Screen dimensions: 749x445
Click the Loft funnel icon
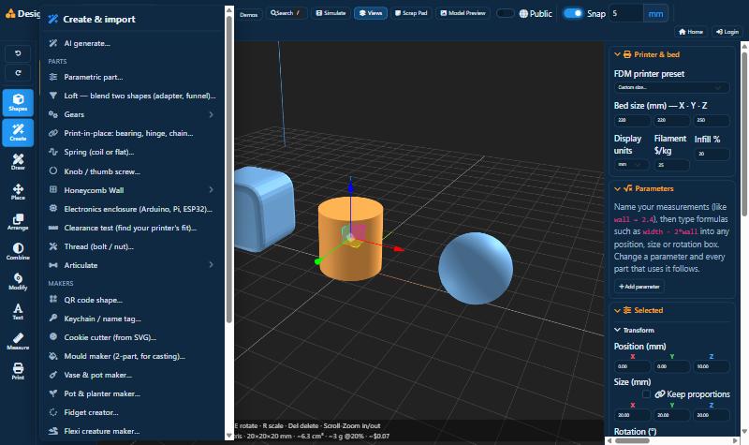(53, 96)
